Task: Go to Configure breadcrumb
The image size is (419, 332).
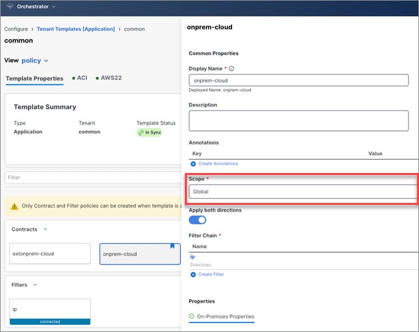Action: (x=16, y=29)
